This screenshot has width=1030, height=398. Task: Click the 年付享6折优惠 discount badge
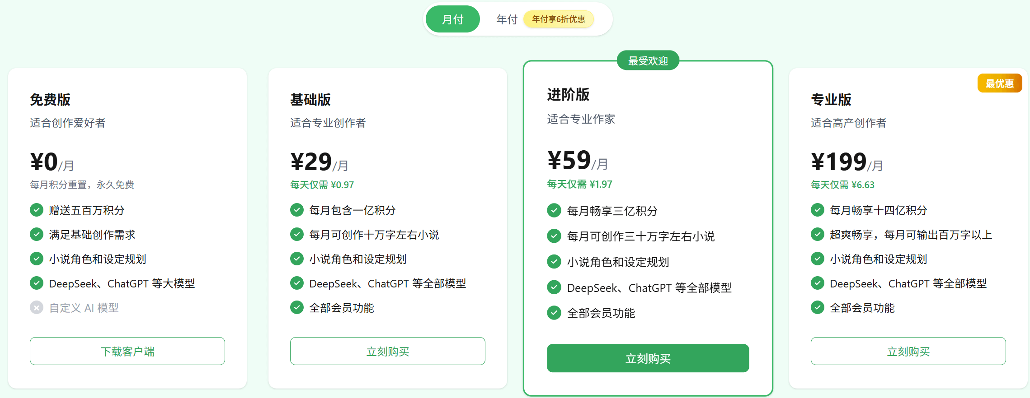(558, 19)
